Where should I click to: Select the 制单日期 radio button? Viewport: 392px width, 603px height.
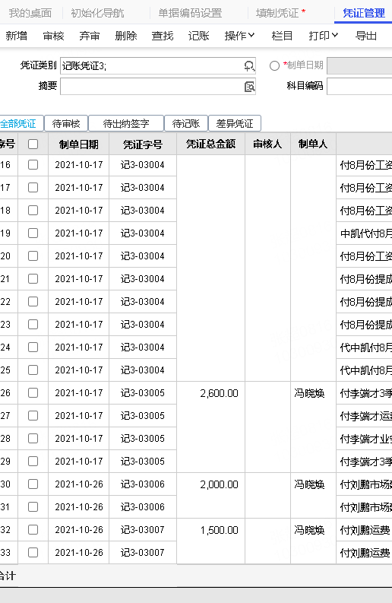pos(274,65)
